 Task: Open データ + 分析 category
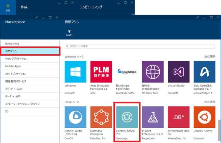tap(30, 97)
